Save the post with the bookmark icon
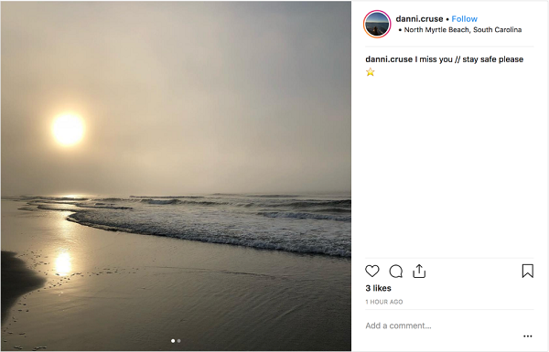The width and height of the screenshot is (549, 352). click(528, 272)
